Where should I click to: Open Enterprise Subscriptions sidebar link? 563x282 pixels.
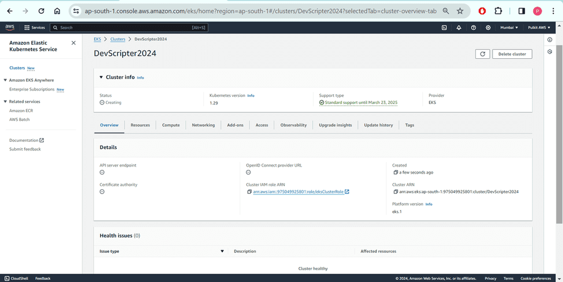pos(32,90)
